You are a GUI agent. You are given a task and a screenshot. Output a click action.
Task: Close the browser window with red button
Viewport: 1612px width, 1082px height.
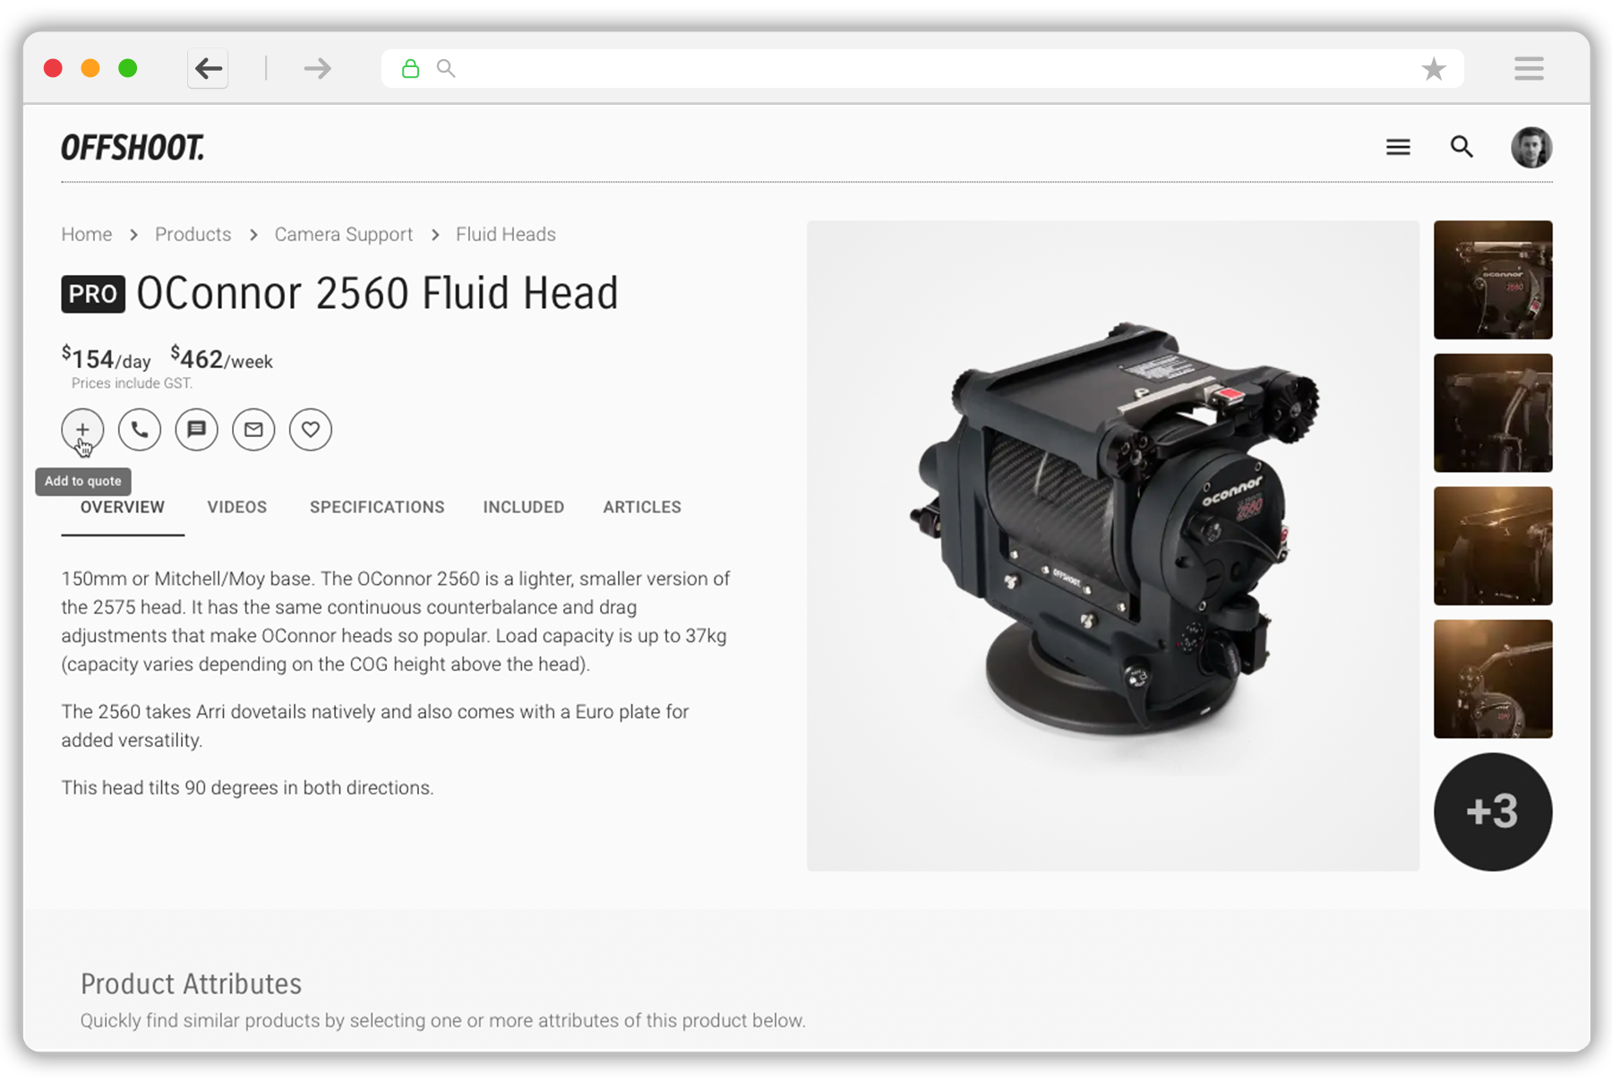click(53, 68)
